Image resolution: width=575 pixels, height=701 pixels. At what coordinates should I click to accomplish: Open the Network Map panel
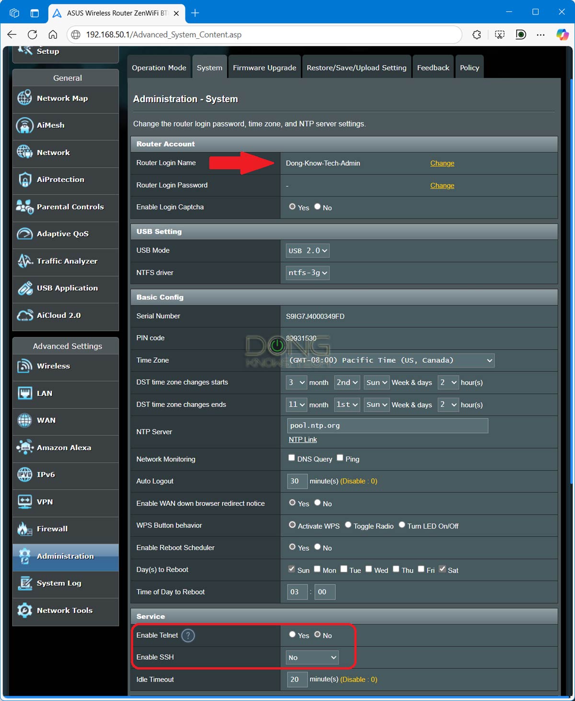(62, 98)
